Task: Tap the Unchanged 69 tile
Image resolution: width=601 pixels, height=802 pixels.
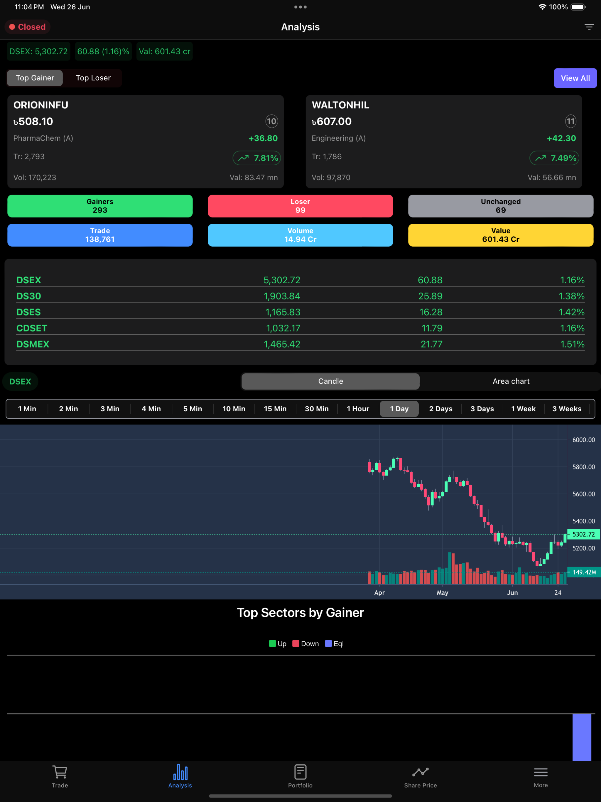Action: tap(501, 206)
